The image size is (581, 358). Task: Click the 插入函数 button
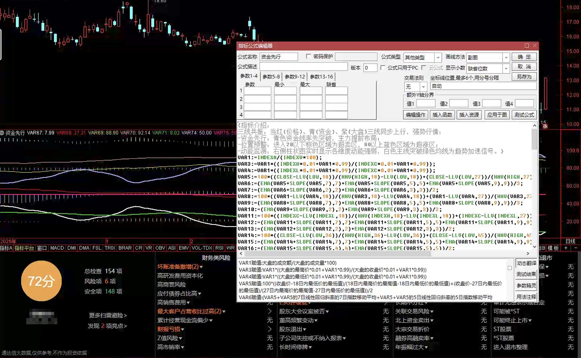click(442, 115)
